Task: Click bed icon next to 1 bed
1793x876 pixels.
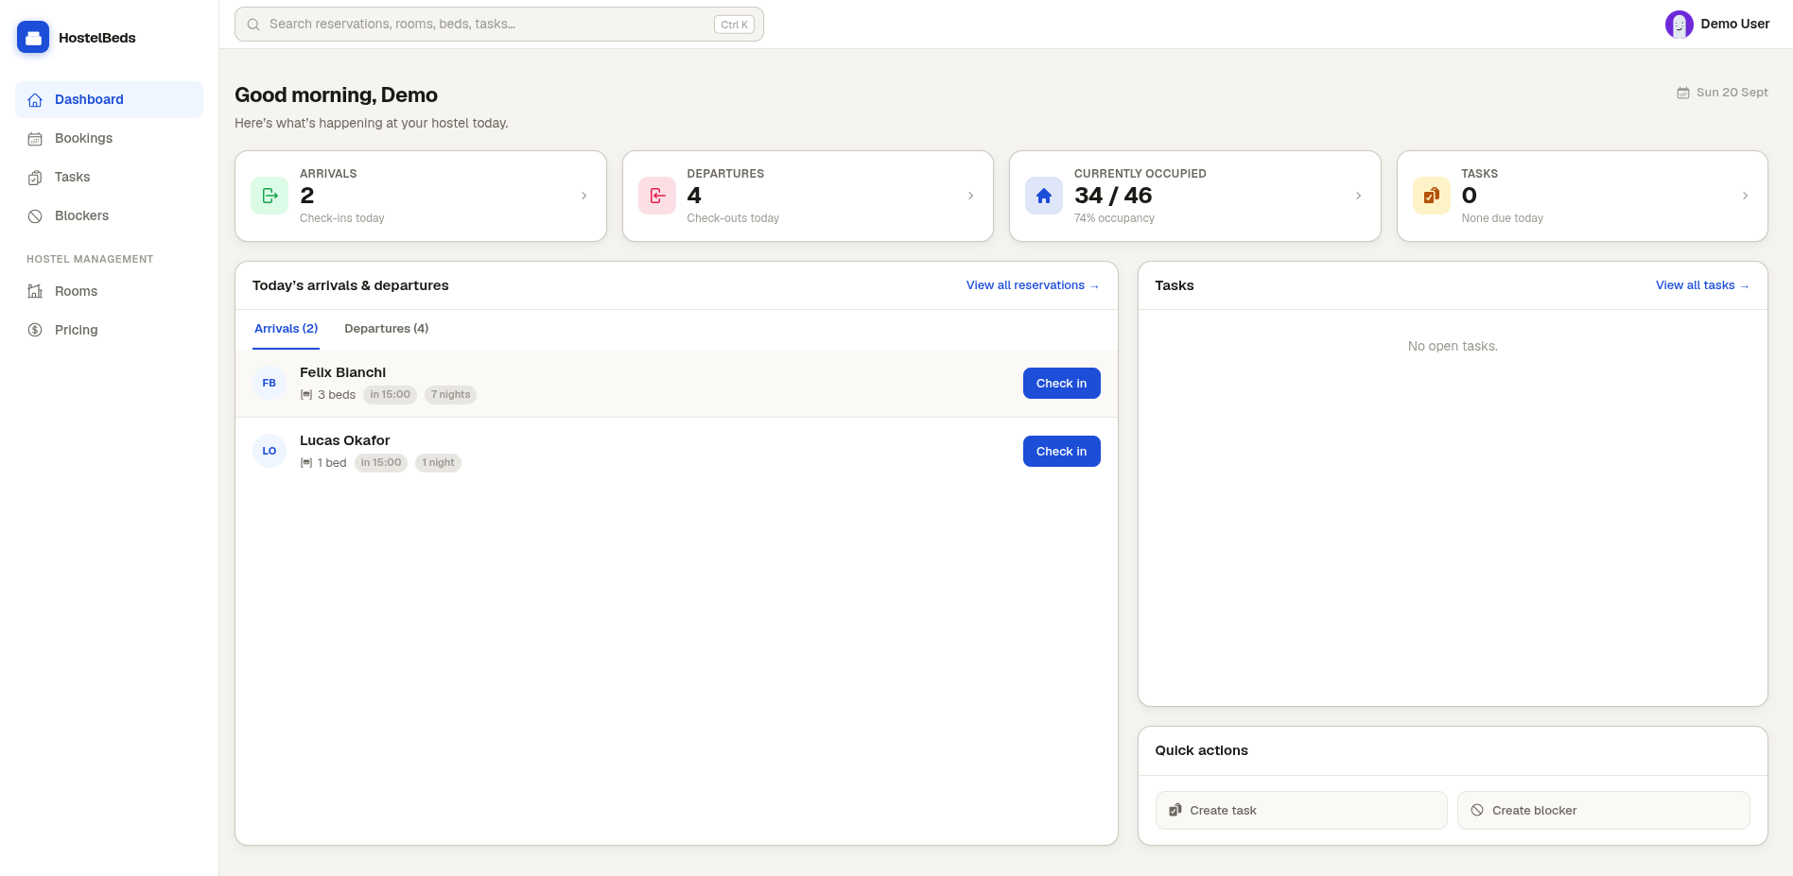Action: [x=306, y=463]
